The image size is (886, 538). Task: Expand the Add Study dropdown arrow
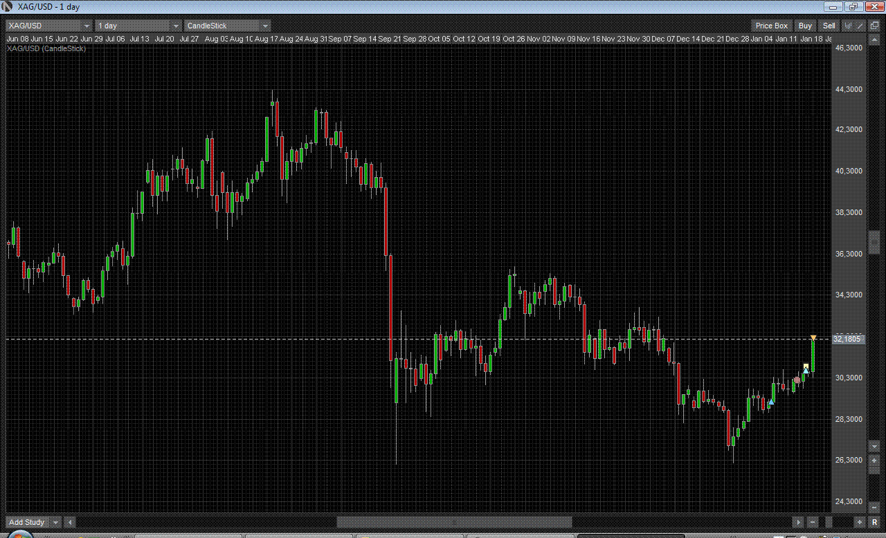tap(56, 522)
